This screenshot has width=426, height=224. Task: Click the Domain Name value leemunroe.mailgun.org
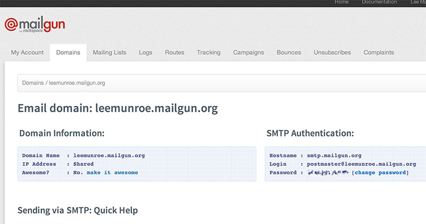[x=109, y=155]
